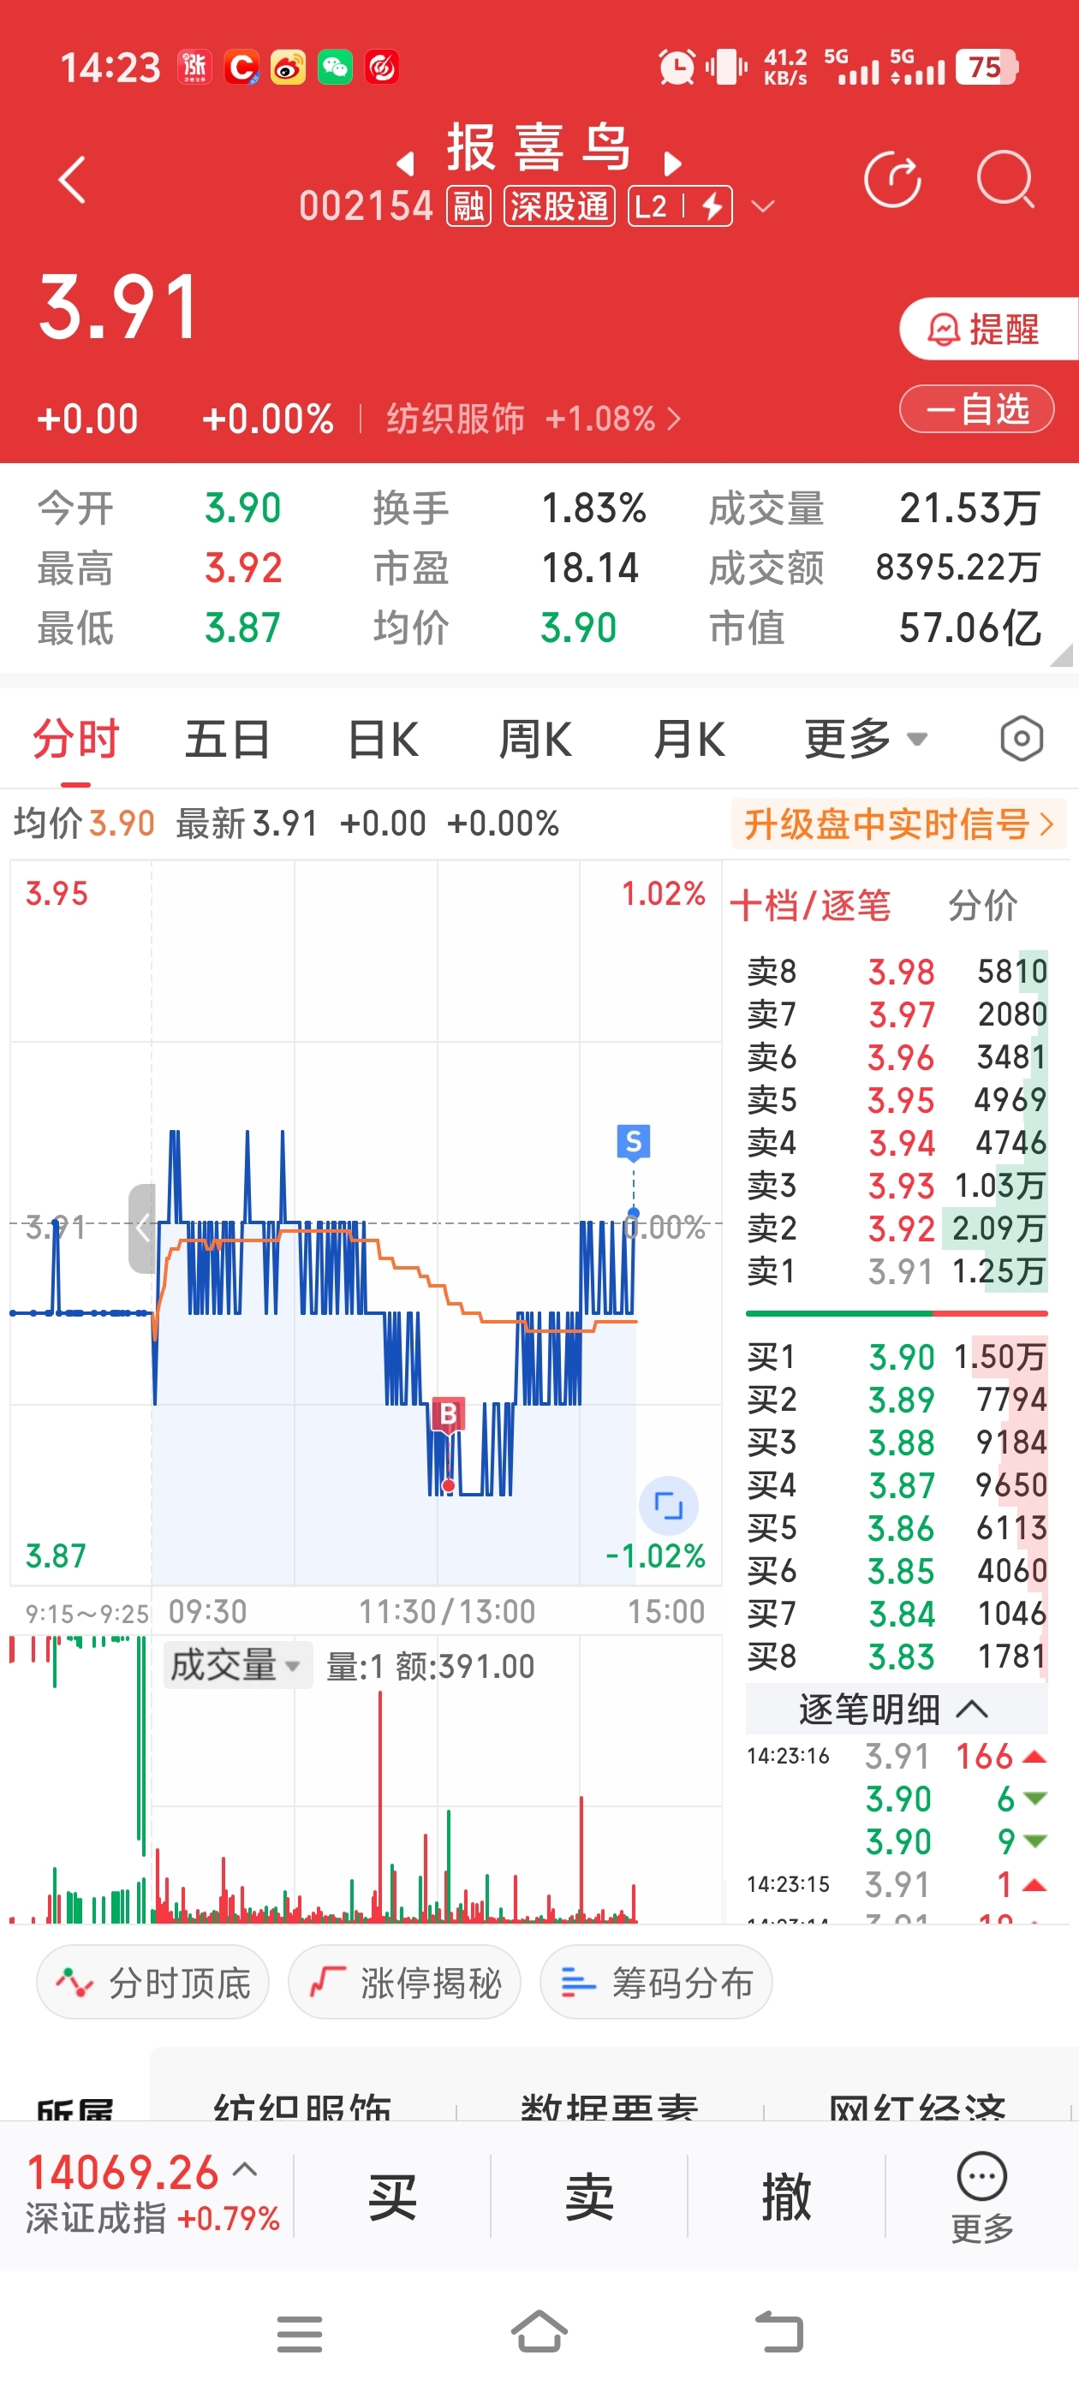Open 分时顶底 indicator chip
1079x2397 pixels.
coord(152,1983)
